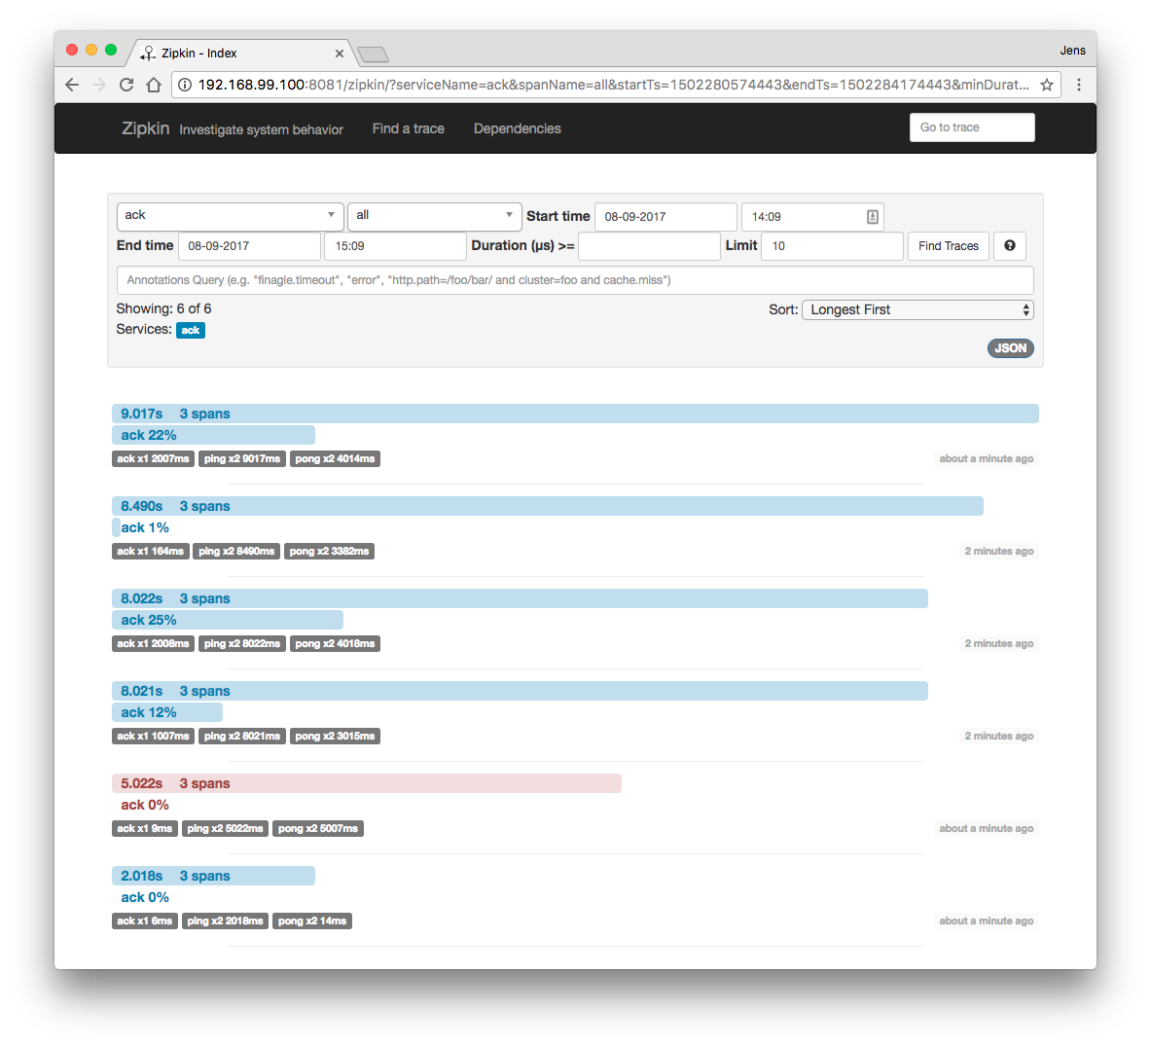The image size is (1151, 1047).
Task: Click the Go to trace input
Action: (x=972, y=127)
